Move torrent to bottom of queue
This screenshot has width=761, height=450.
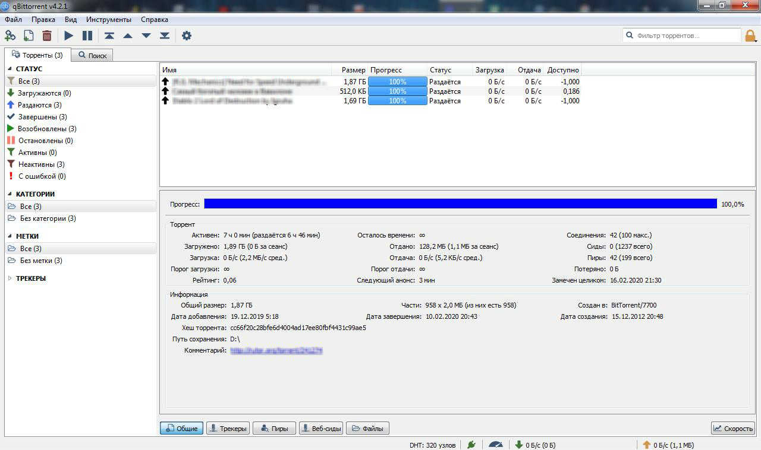165,36
